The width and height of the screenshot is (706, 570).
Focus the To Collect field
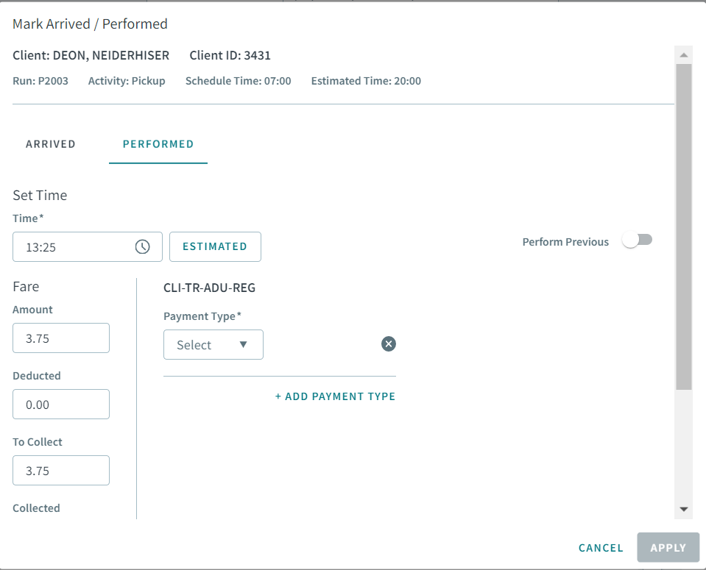[x=60, y=470]
